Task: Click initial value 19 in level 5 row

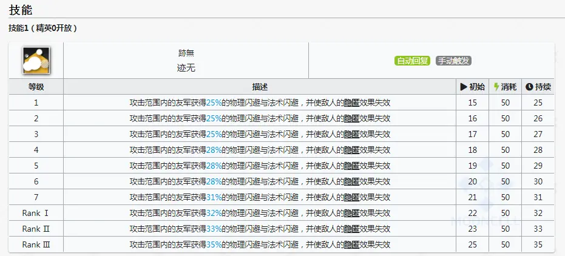Action: (472, 166)
